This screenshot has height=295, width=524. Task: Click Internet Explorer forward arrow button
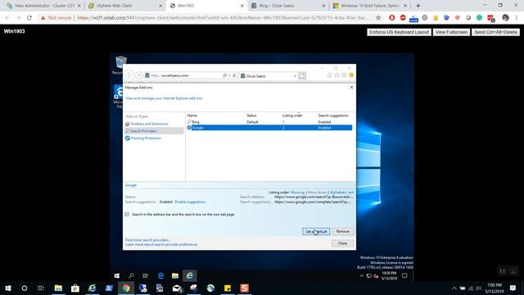click(x=138, y=75)
